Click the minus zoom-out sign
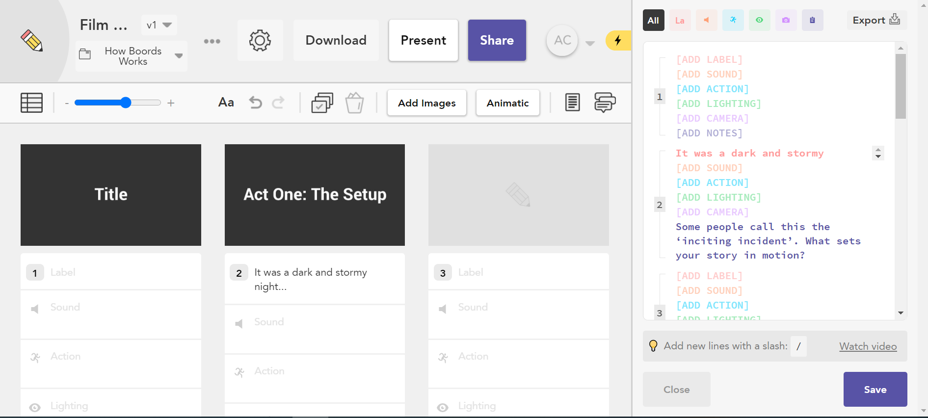This screenshot has height=418, width=928. pos(67,103)
